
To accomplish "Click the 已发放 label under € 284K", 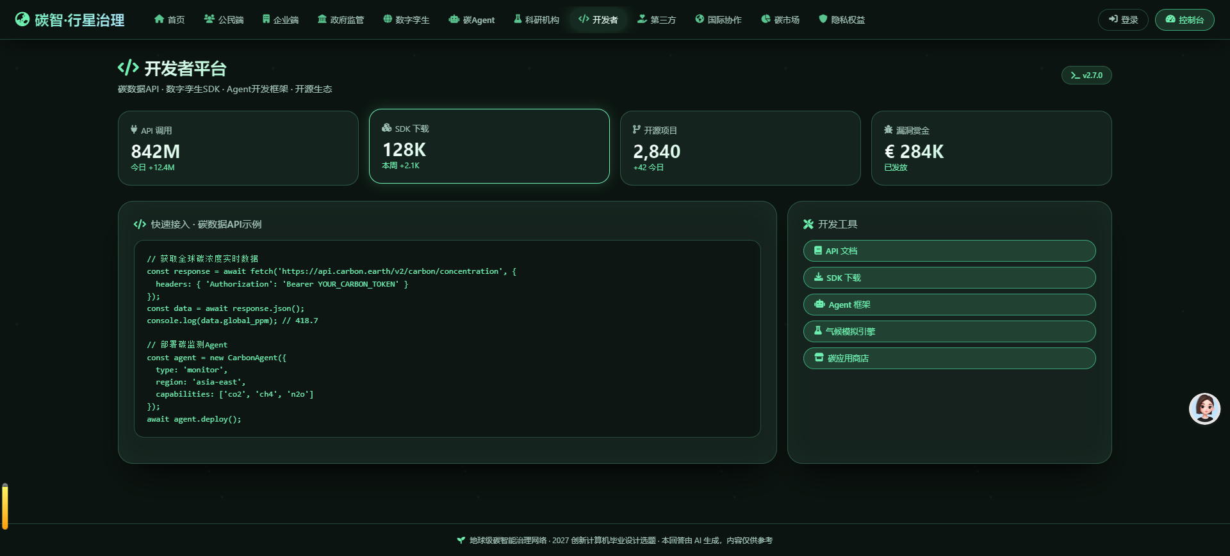I will click(896, 168).
